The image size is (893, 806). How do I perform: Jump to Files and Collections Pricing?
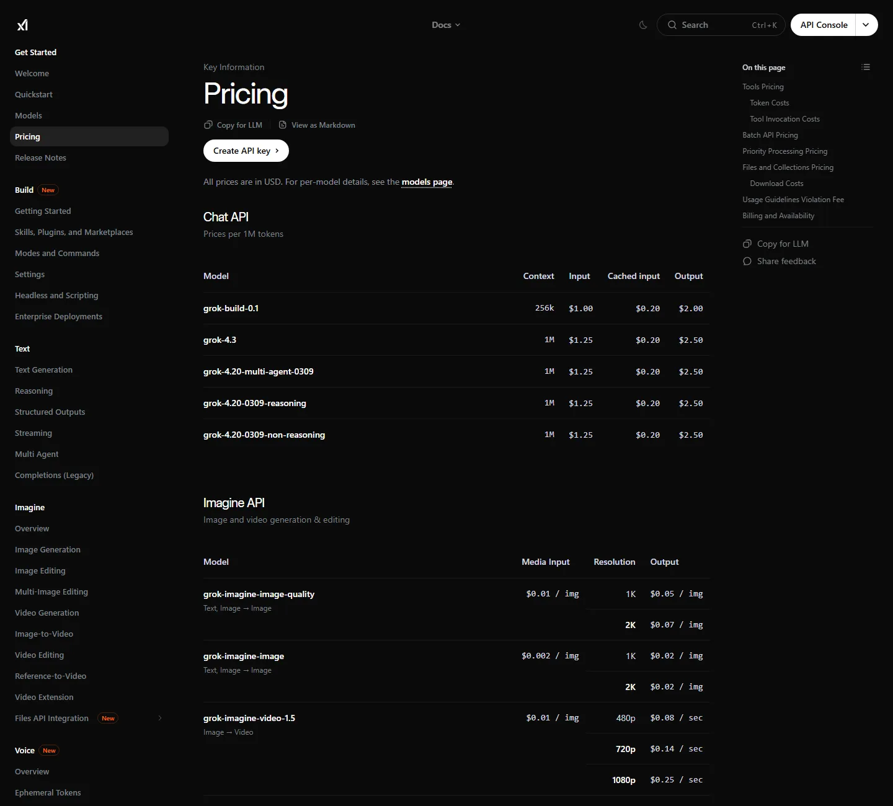(788, 167)
